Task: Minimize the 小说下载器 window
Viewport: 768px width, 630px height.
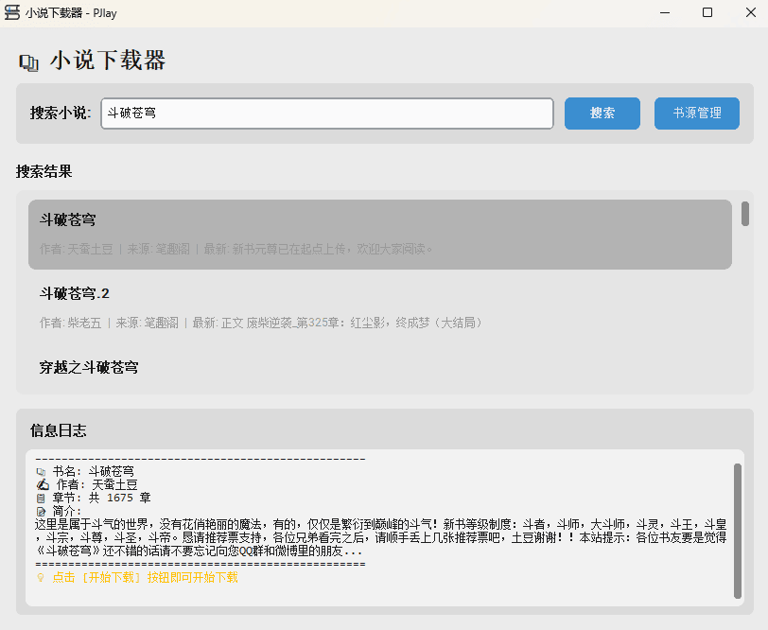Action: coord(665,12)
